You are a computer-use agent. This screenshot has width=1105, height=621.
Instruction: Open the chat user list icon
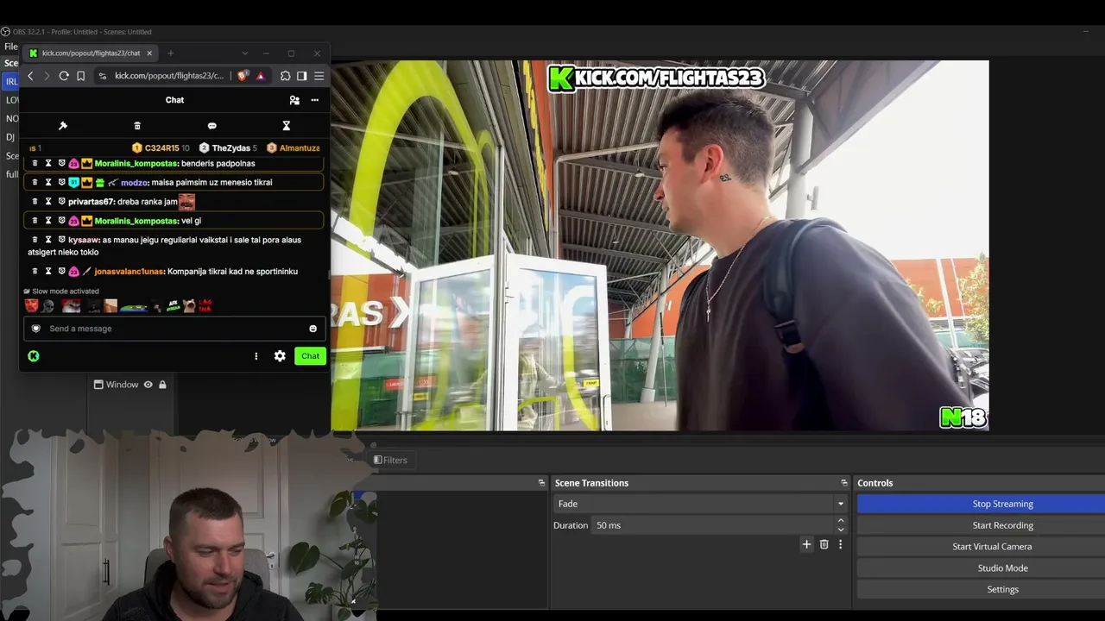(294, 100)
